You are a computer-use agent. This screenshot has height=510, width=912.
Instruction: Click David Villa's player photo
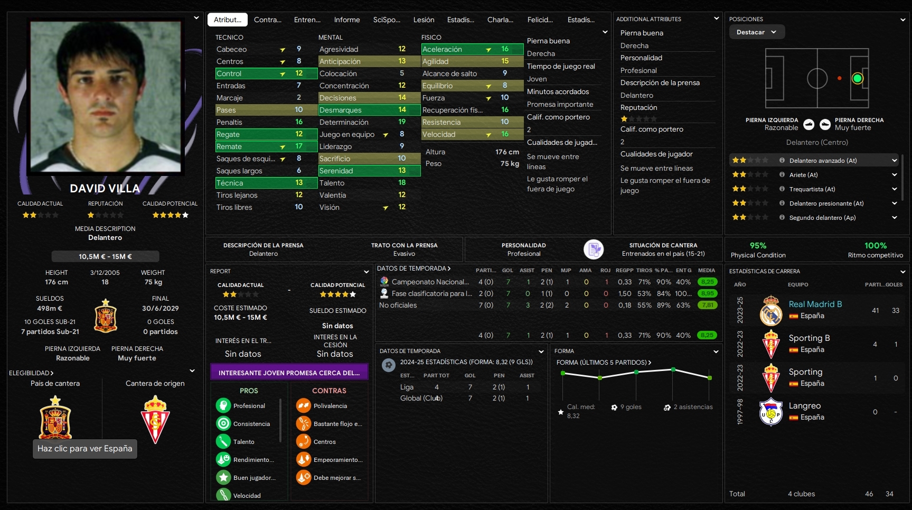tap(106, 97)
